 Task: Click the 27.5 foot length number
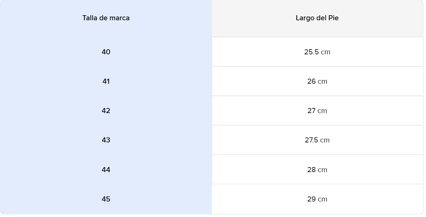(311, 140)
